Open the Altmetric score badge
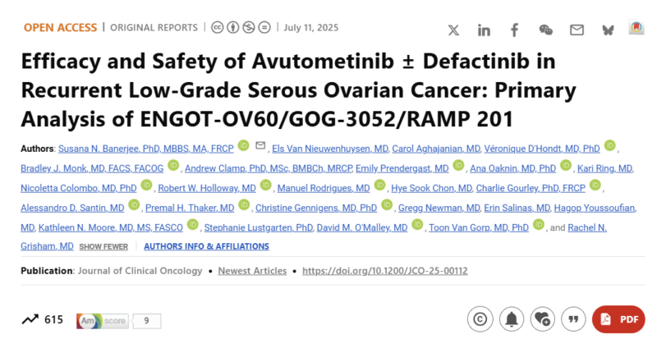The image size is (657, 353). point(118,321)
